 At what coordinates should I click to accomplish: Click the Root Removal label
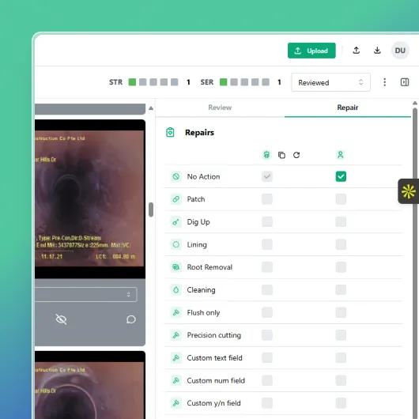(x=209, y=267)
